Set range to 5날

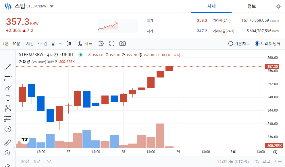tap(37, 161)
